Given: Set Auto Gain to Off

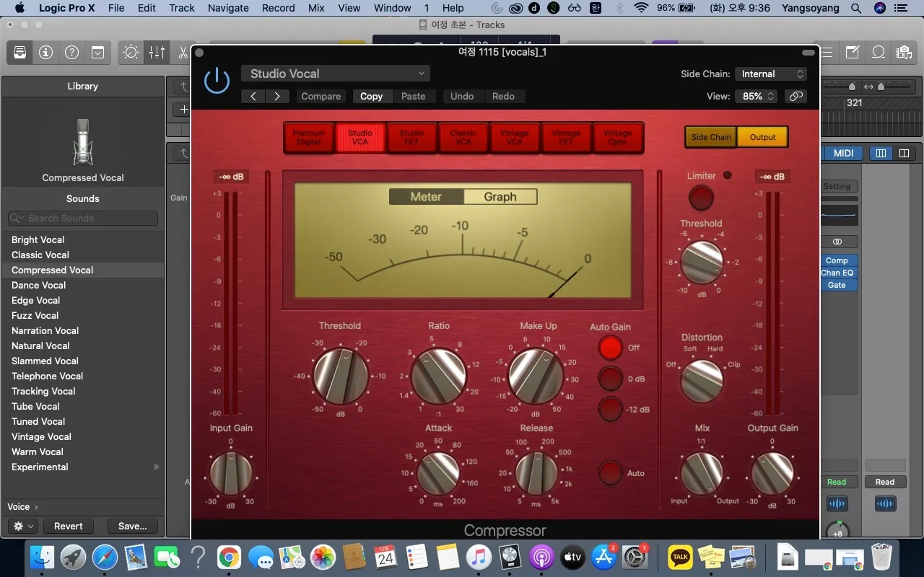Looking at the screenshot, I should tap(610, 348).
